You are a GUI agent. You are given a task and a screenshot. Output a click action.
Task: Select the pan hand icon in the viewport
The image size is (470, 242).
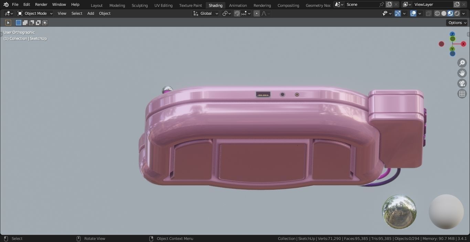pos(462,73)
